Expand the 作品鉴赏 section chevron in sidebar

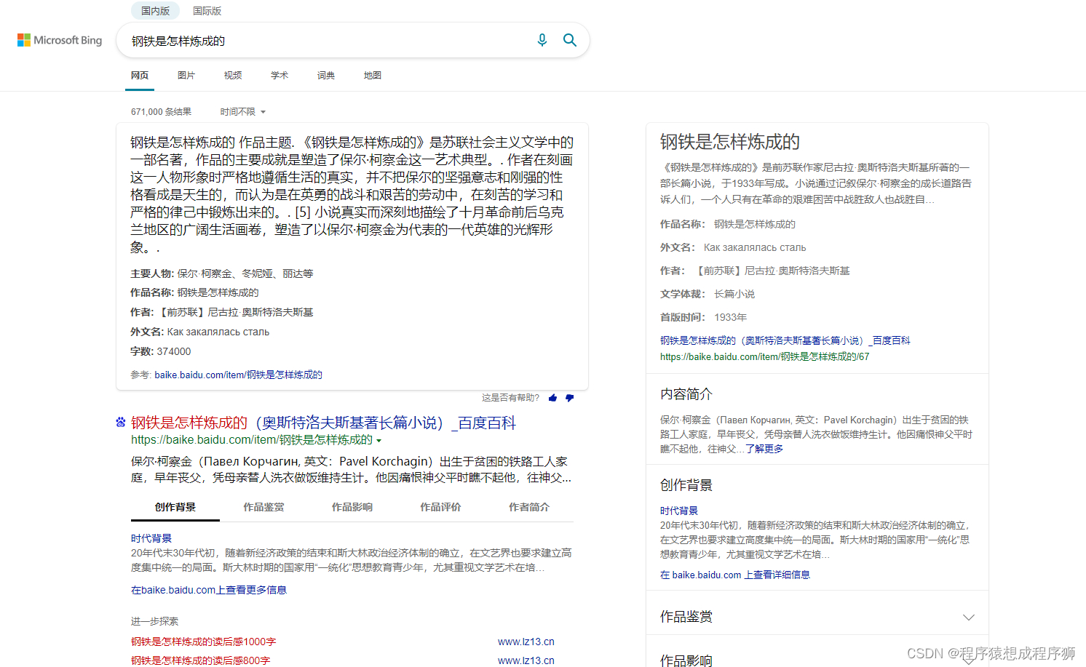click(968, 617)
